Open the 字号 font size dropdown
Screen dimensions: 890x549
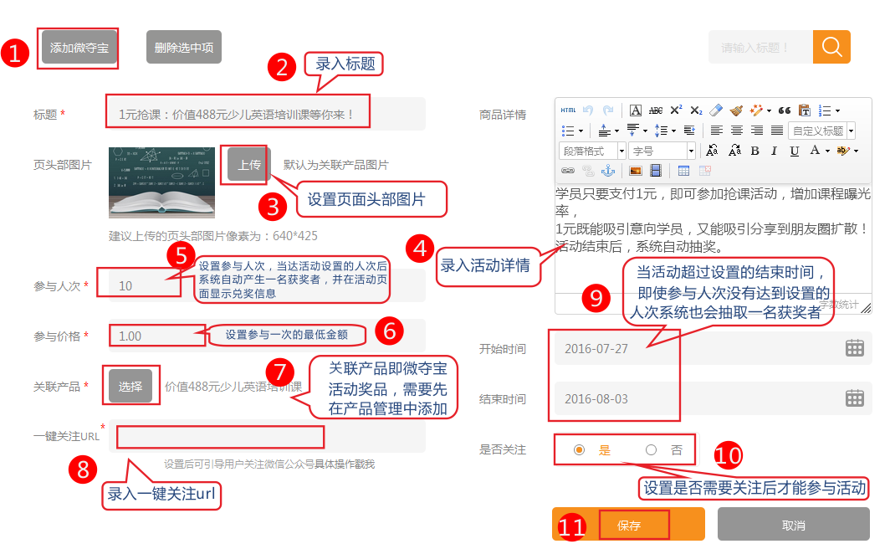pos(662,151)
